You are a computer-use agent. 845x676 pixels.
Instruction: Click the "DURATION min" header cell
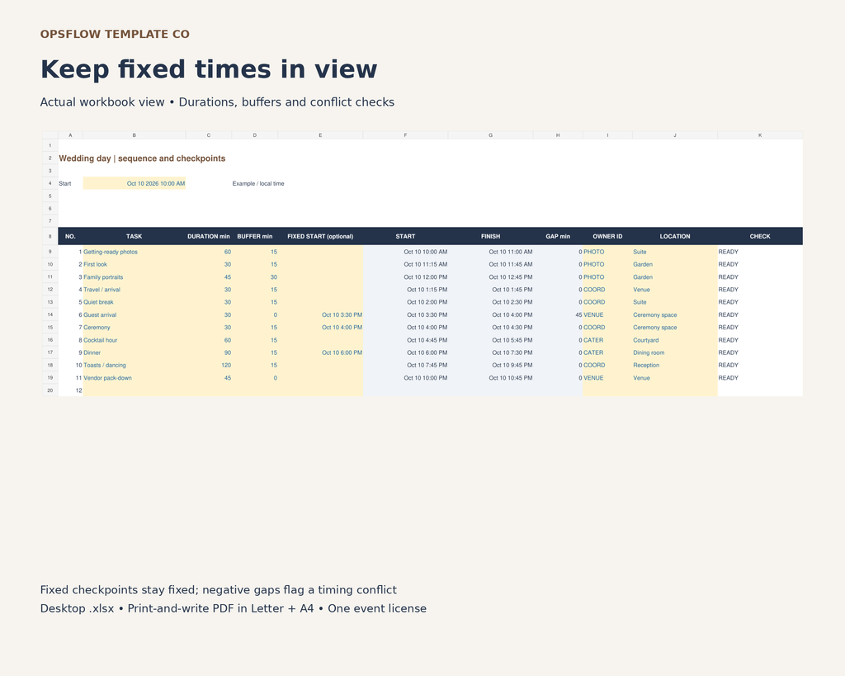pos(209,236)
